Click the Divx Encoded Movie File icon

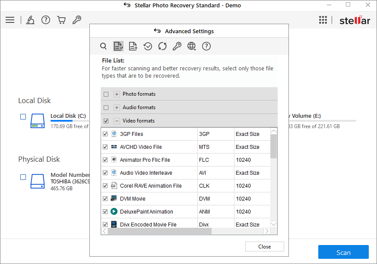[114, 224]
